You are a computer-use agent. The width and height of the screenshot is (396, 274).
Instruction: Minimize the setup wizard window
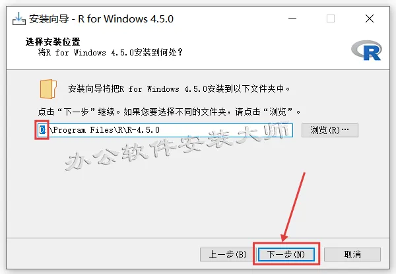click(x=292, y=18)
